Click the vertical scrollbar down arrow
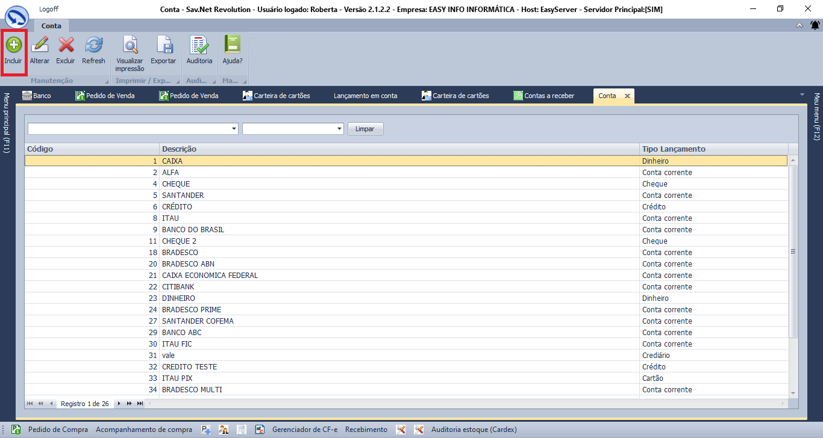Viewport: 823px width, 438px height. [x=793, y=392]
